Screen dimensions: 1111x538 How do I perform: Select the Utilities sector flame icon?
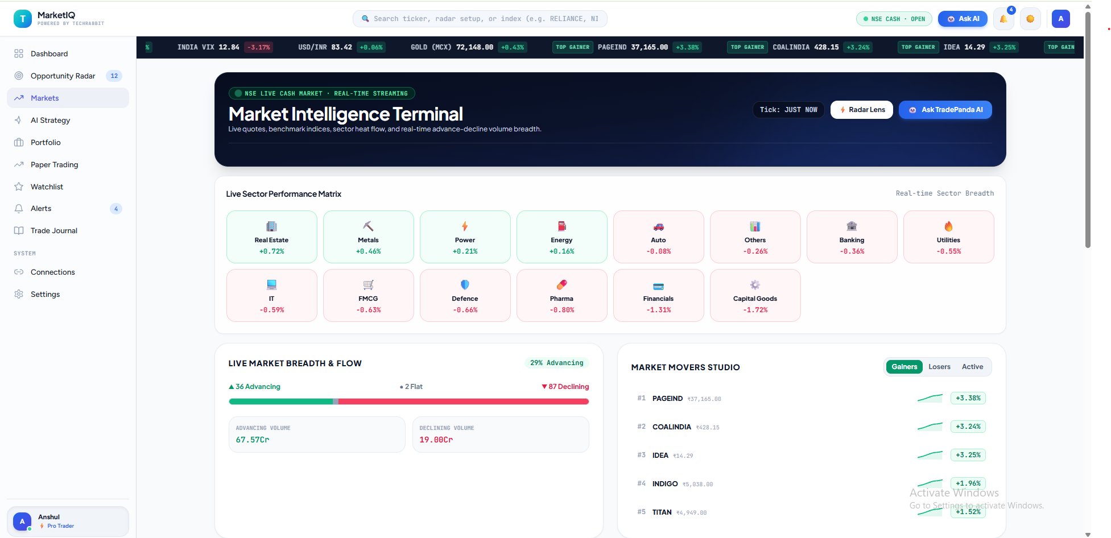pos(948,226)
